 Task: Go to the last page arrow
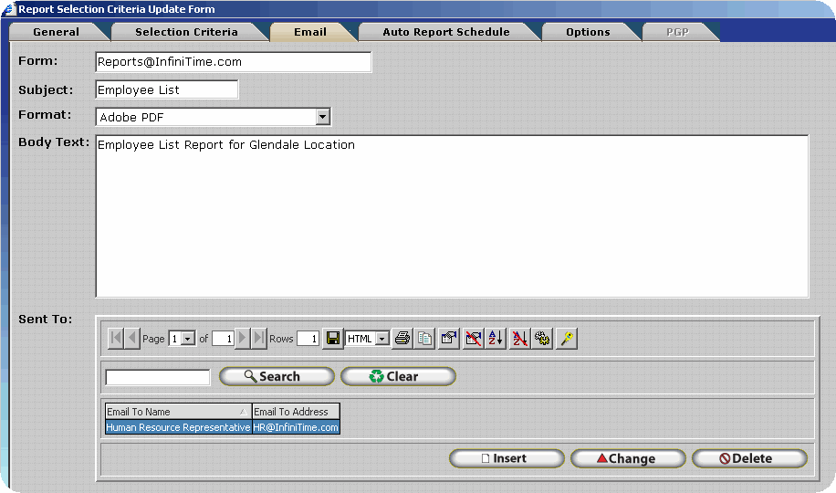[259, 339]
